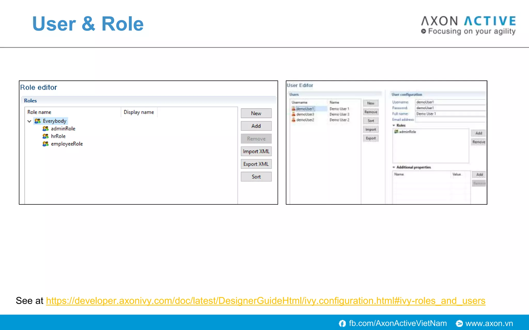The image size is (529, 330).
Task: Click www.axon.vn in footer
Action: tap(489, 323)
